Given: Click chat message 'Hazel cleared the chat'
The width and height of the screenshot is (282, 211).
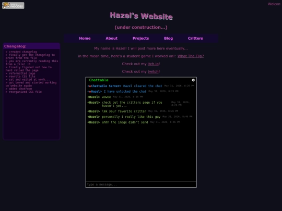Looking at the screenshot, I should [143, 86].
